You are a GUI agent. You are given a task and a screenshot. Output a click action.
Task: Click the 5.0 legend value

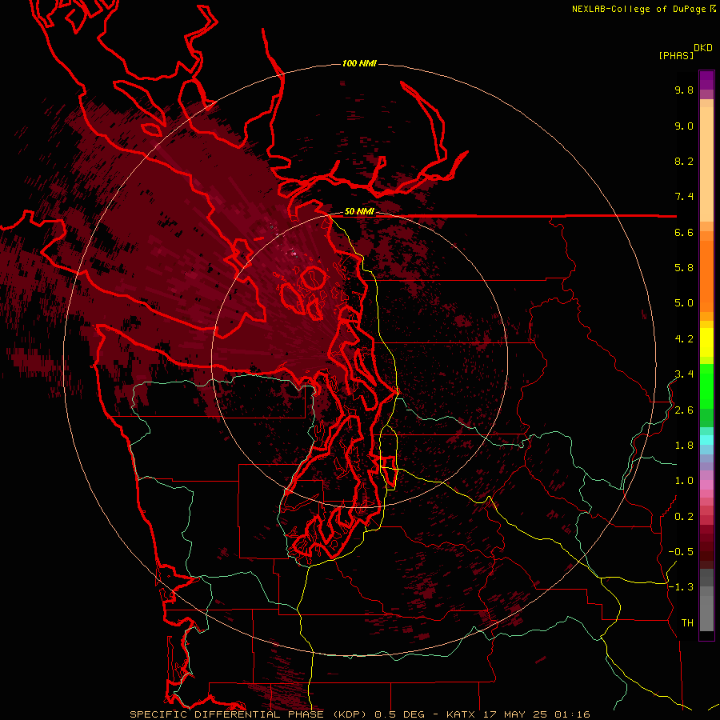click(684, 303)
